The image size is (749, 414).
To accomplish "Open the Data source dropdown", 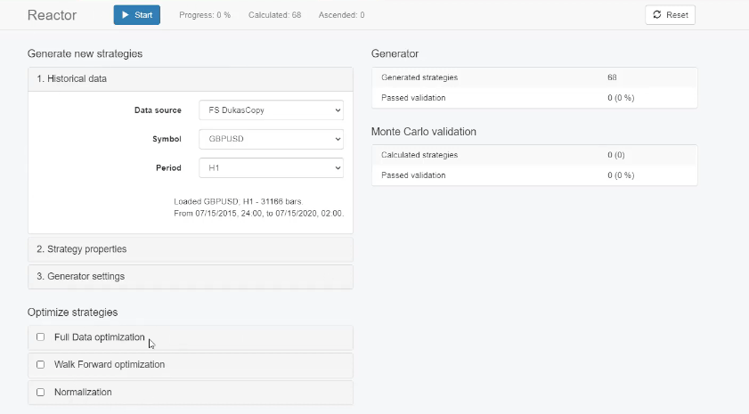I will point(271,110).
